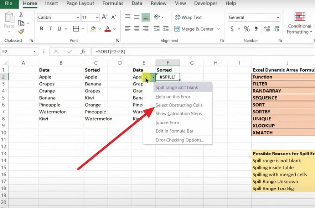This screenshot has width=315, height=208.
Task: Click Insert Function fx icon
Action: click(x=83, y=52)
